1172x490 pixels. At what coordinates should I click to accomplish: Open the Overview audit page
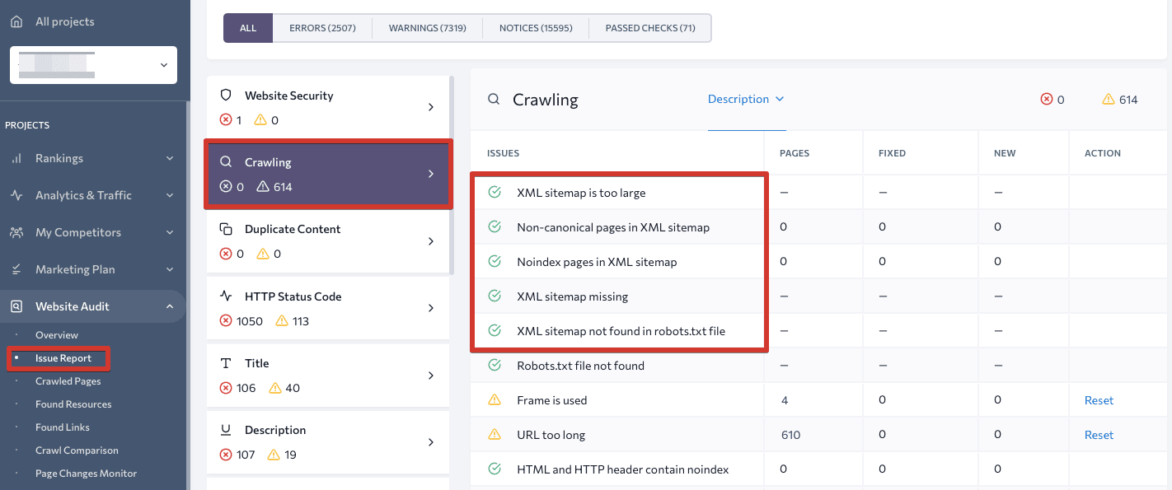coord(57,335)
